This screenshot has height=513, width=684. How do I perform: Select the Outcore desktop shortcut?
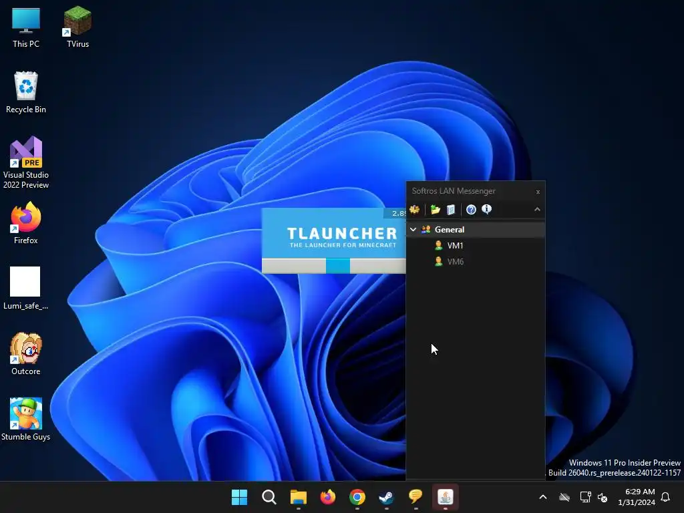[x=26, y=354]
